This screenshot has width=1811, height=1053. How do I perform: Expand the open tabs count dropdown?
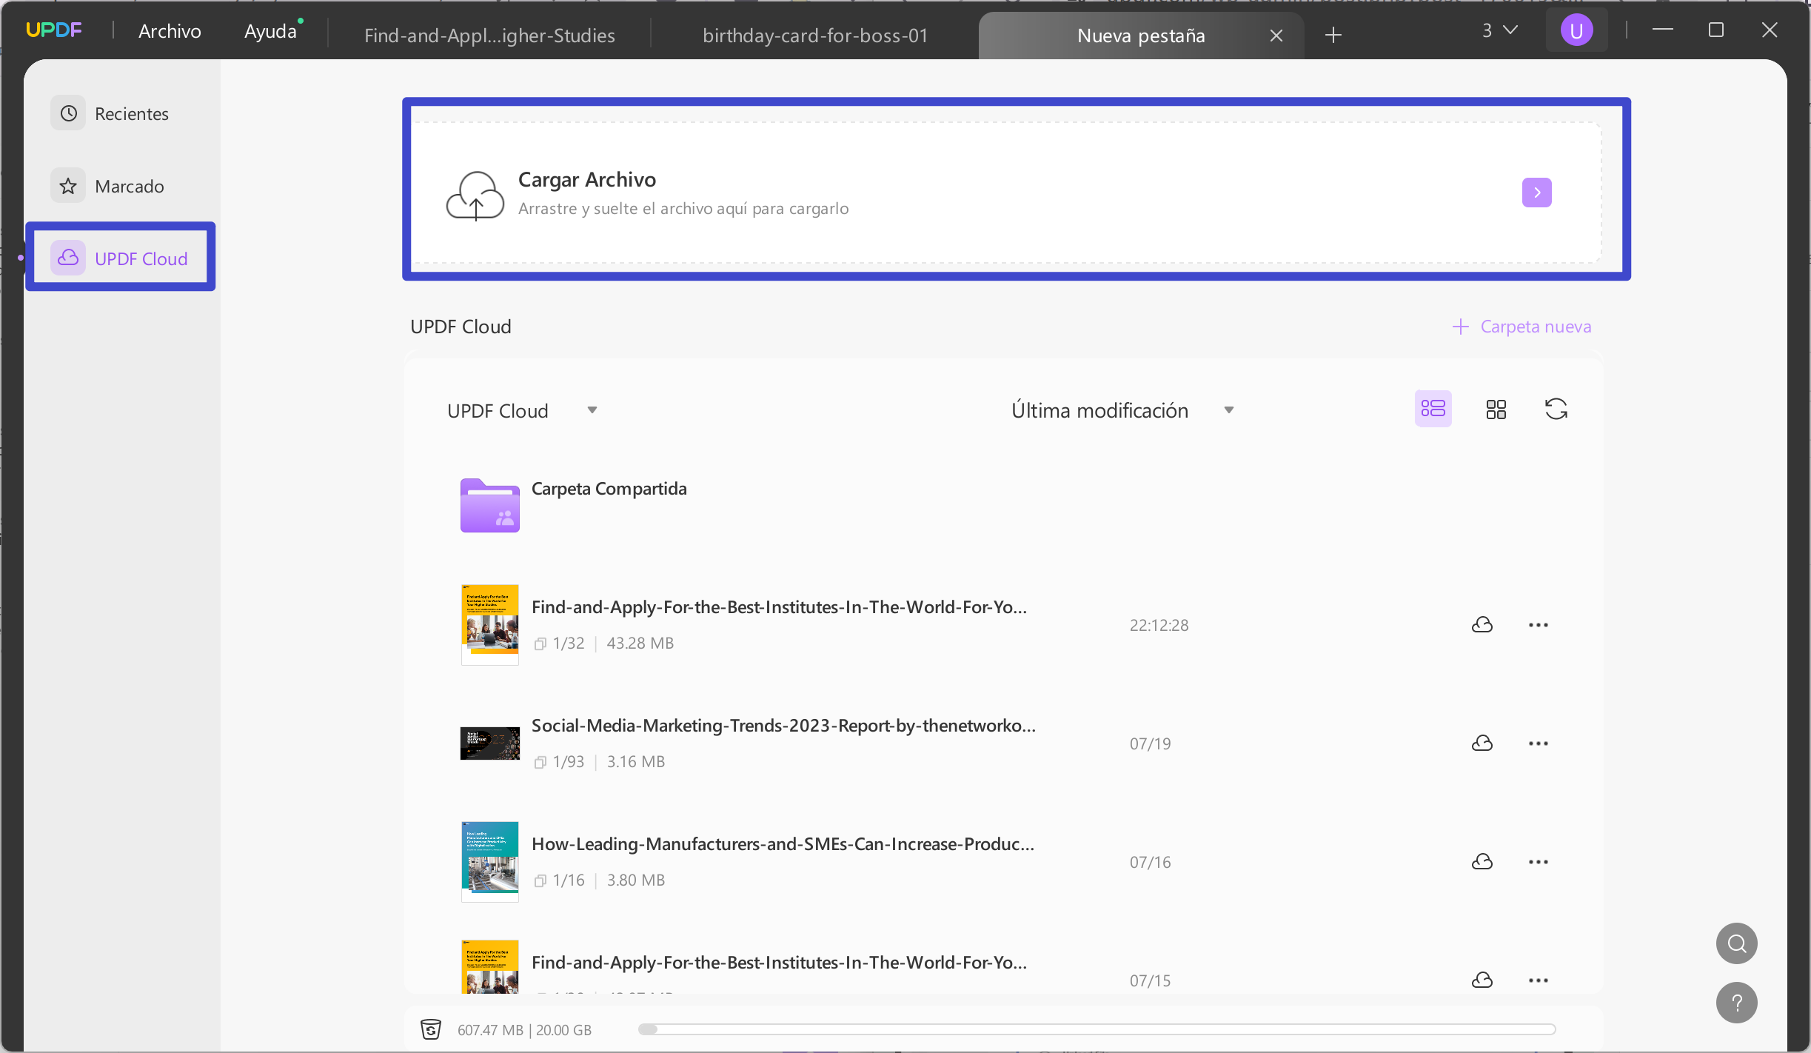pyautogui.click(x=1500, y=30)
